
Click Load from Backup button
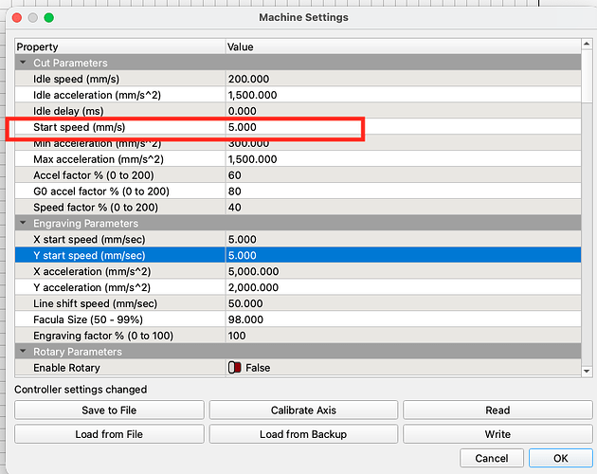303,434
